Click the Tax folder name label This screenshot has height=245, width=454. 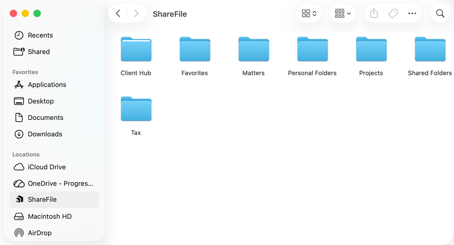coord(136,133)
